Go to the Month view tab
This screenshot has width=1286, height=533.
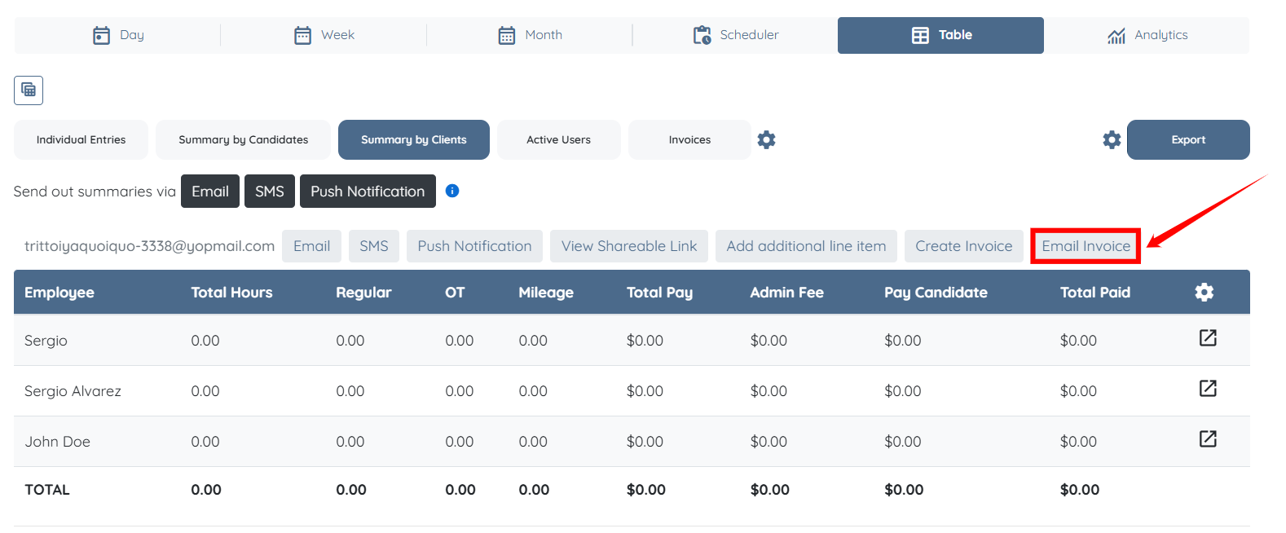point(530,35)
